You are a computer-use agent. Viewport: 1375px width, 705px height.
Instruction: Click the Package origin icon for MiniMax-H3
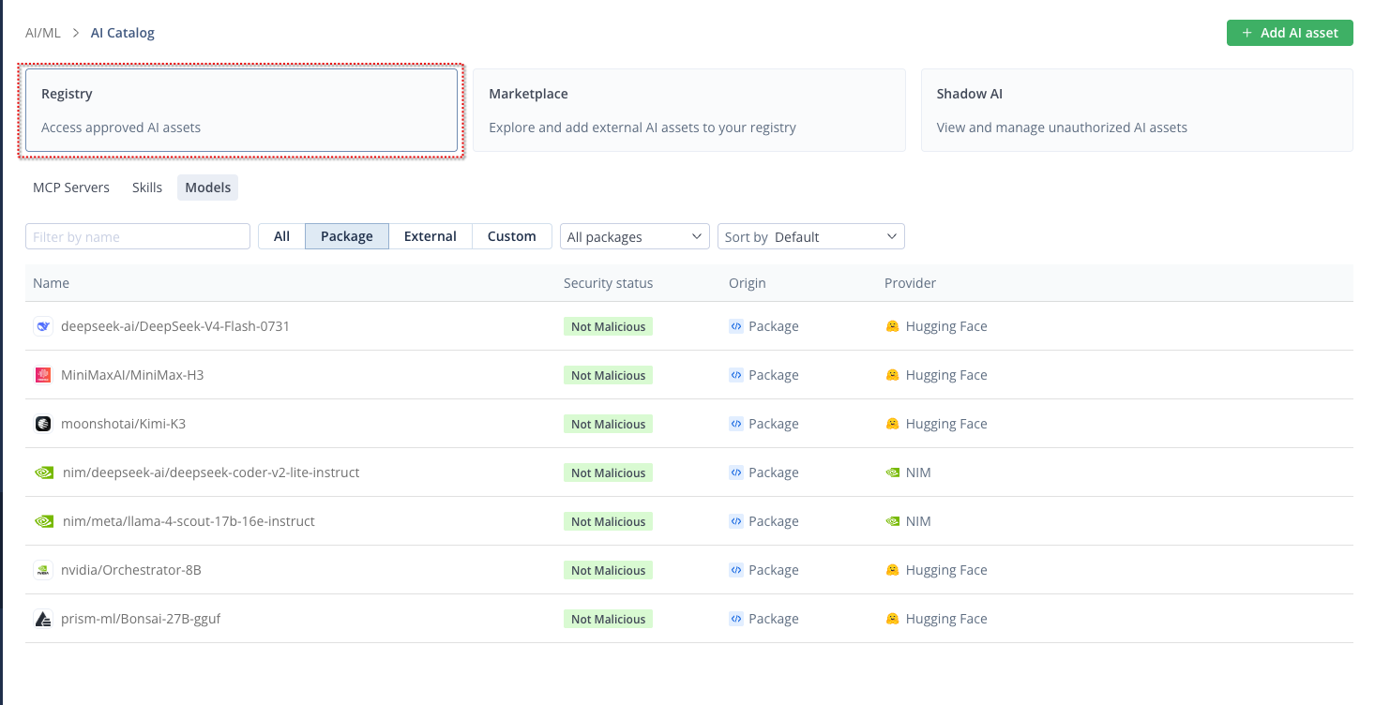(x=736, y=375)
